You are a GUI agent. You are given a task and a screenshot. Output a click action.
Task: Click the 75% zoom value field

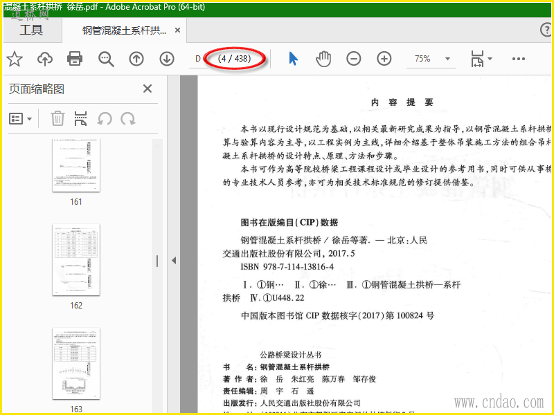click(422, 59)
